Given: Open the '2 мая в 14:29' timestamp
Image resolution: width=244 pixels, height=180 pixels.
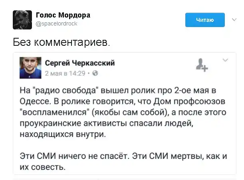Looking at the screenshot, I should [x=65, y=73].
